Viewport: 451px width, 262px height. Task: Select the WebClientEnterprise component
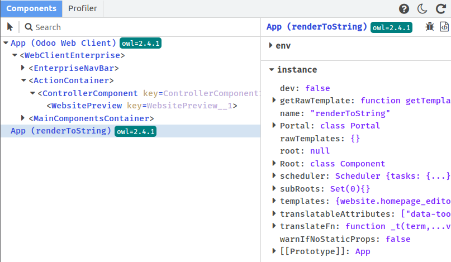click(72, 56)
